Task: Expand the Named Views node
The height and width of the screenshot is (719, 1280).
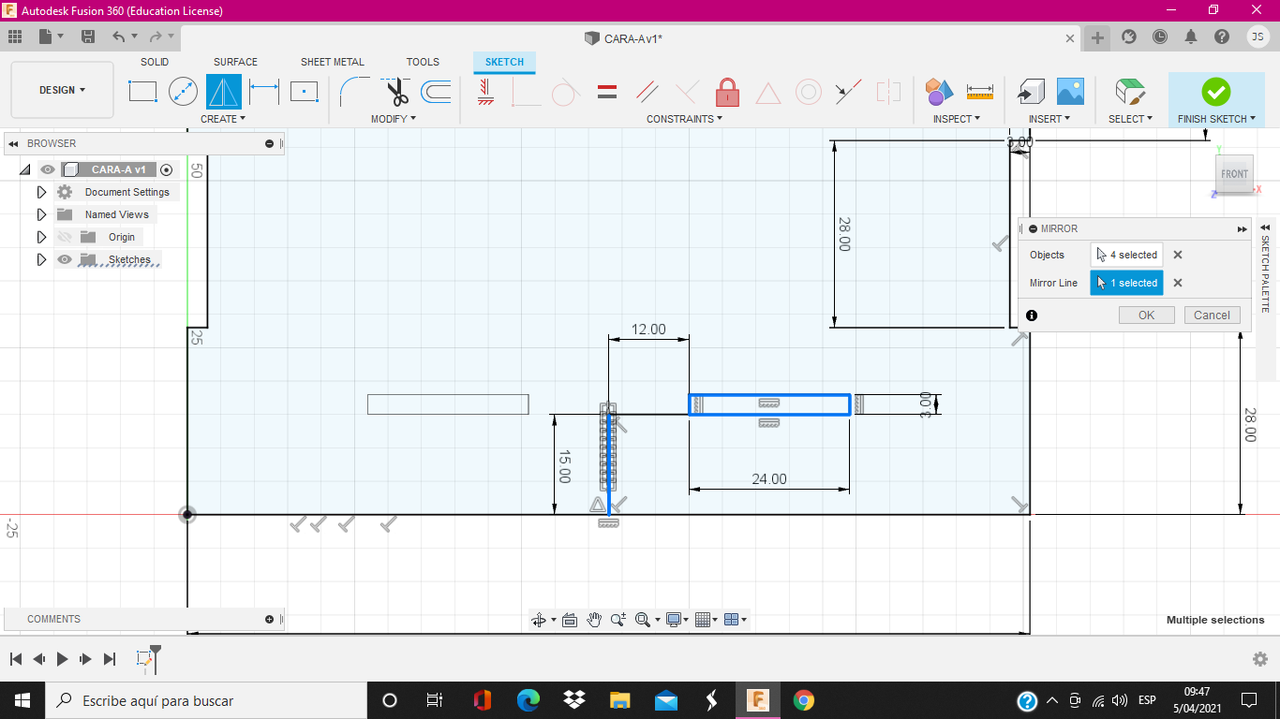Action: (41, 214)
